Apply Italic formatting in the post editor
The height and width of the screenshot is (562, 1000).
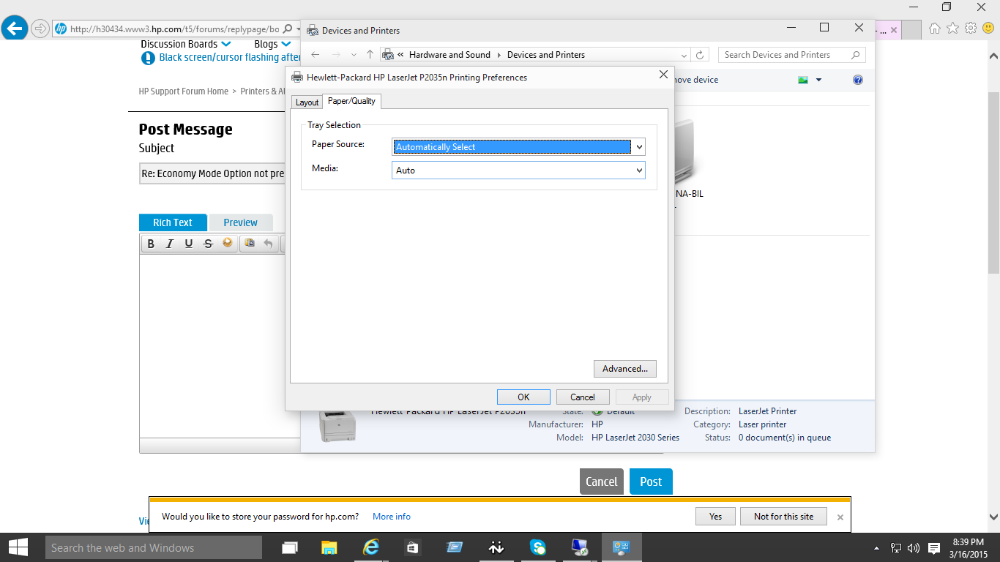coord(170,244)
